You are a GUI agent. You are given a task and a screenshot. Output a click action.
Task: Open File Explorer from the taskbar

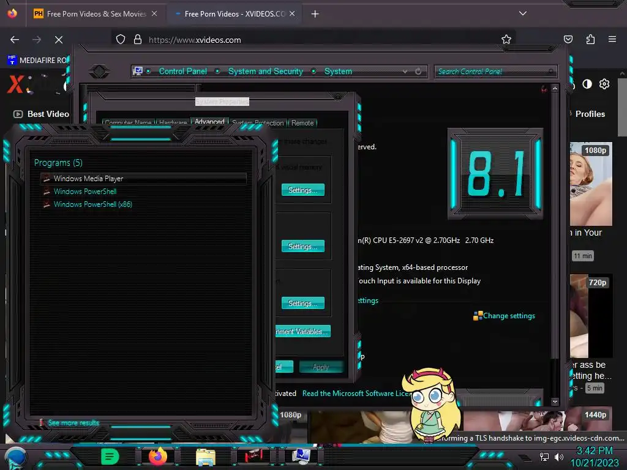pyautogui.click(x=206, y=457)
